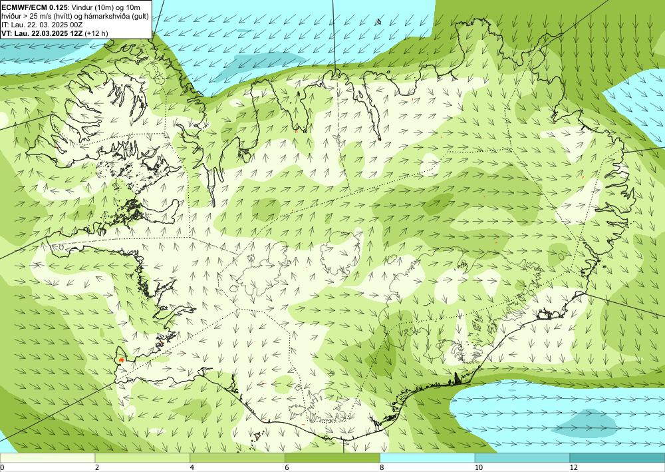Click the legend scale label '8'
The image size is (665, 472).
tap(382, 467)
